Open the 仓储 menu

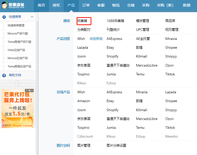pos(131,5)
